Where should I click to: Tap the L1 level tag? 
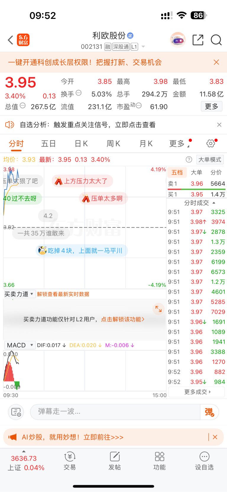click(x=134, y=47)
